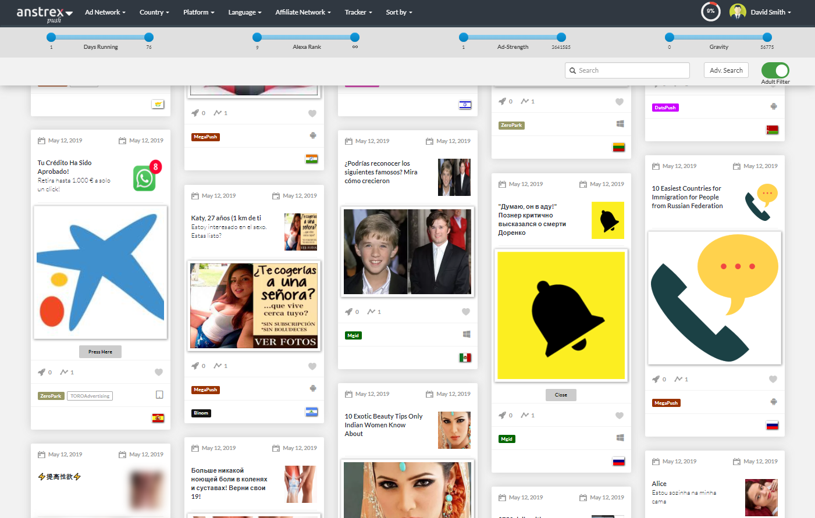Image resolution: width=815 pixels, height=518 pixels.
Task: Click the trend graph icon on the Katy card
Action: click(218, 366)
